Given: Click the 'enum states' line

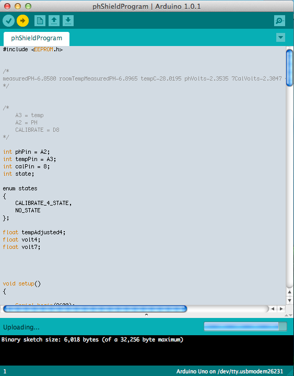Looking at the screenshot, I should point(20,188).
